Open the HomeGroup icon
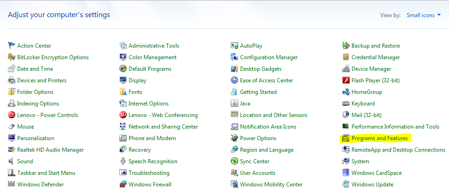Screen dimensions: 449x191 (346, 92)
